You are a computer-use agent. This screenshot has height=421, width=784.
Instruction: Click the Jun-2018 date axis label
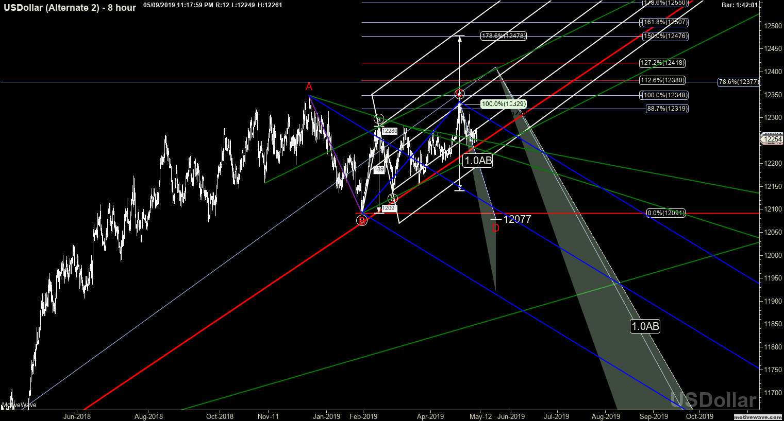point(76,416)
